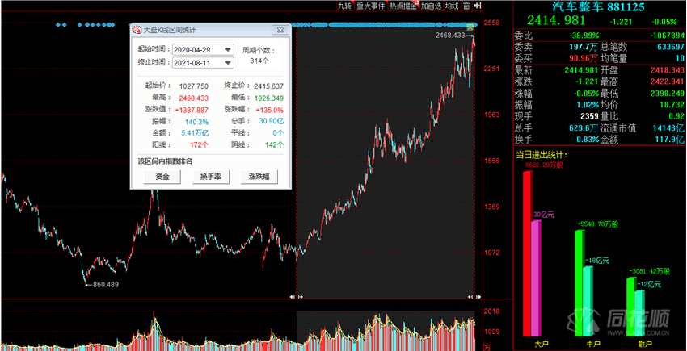The height and width of the screenshot is (351, 687).
Task: Click the red 大户 volume bar
Action: coord(527,254)
